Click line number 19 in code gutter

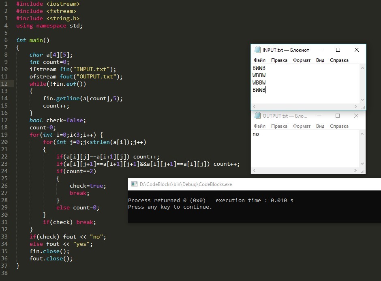(x=4, y=135)
